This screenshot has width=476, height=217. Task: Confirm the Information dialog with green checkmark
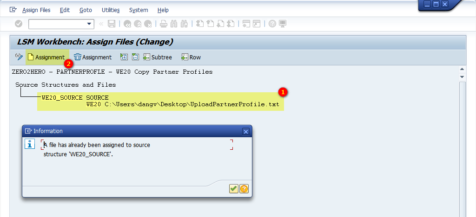coord(234,188)
